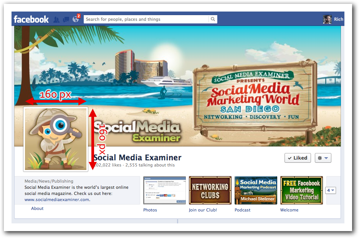
Task: Click the 2,555 talking about this text
Action: pos(150,165)
